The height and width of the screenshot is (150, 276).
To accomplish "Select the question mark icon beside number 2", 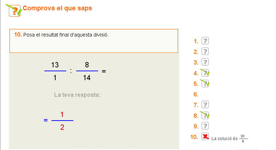I will [205, 51].
